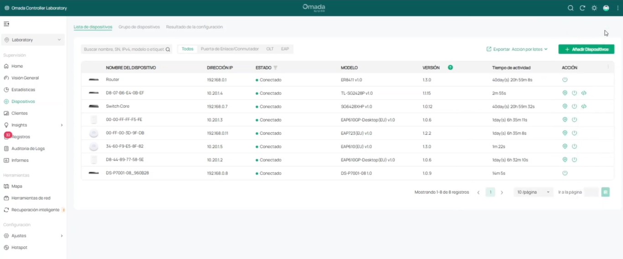Locate device D8-44-89-77-58-5E with pin icon
This screenshot has width=623, height=259.
tap(565, 160)
